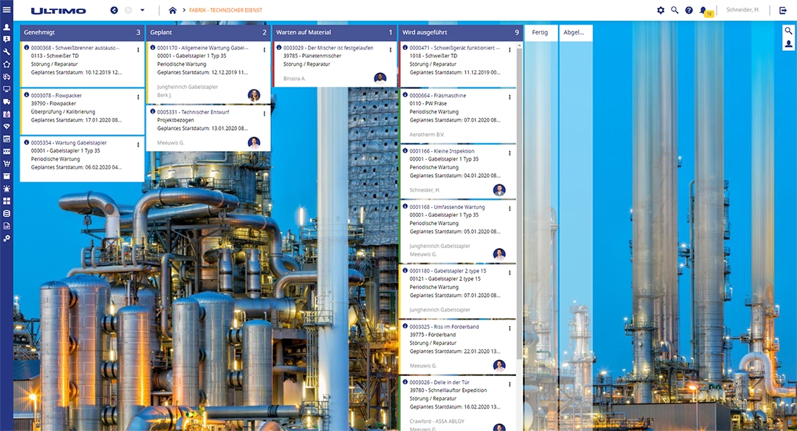Click the search magnifier in top bar
Image resolution: width=797 pixels, height=431 pixels.
pos(675,10)
